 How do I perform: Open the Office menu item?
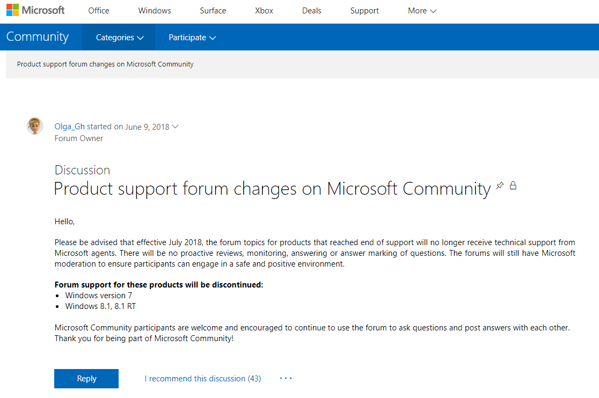click(x=99, y=11)
